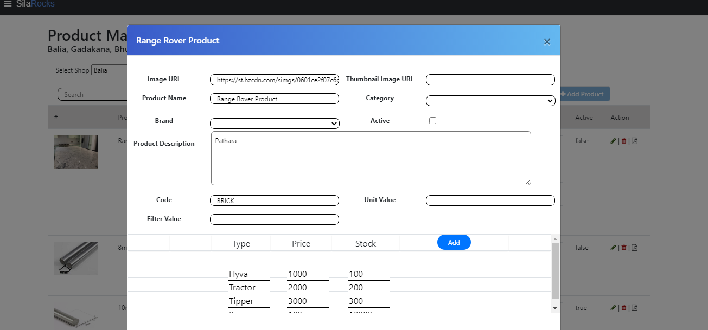The width and height of the screenshot is (708, 330).
Task: Open the hamburger menu beside SilaRocks
Action: coord(8,4)
